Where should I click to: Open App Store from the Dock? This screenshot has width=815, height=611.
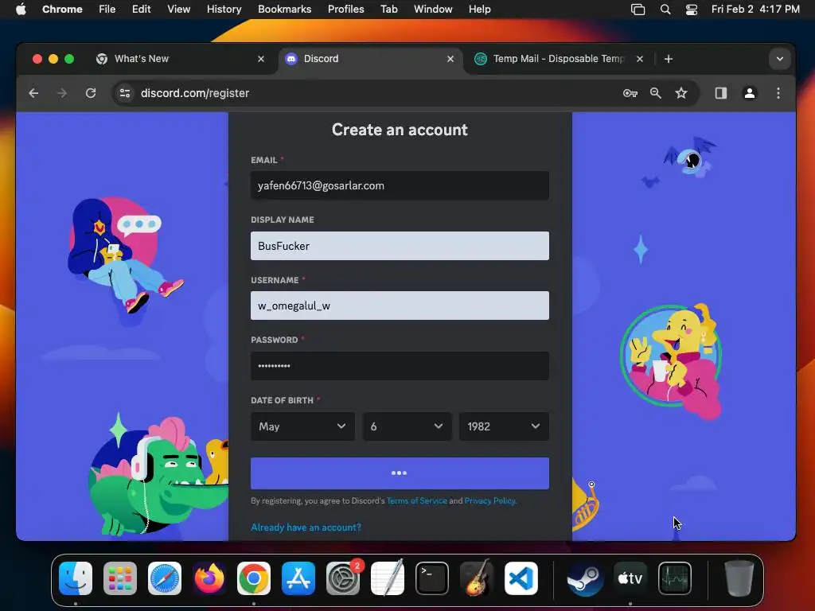pos(298,578)
